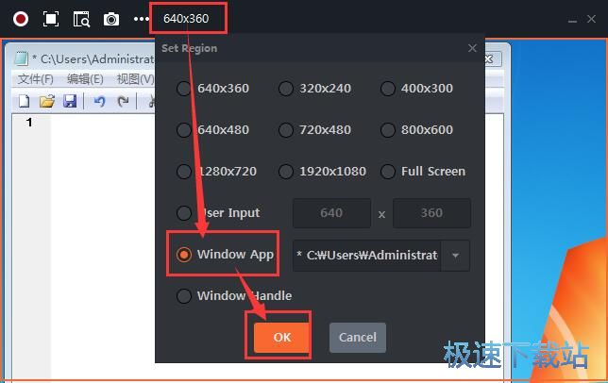Open the 编辑(E) menu in the editor

[x=85, y=79]
